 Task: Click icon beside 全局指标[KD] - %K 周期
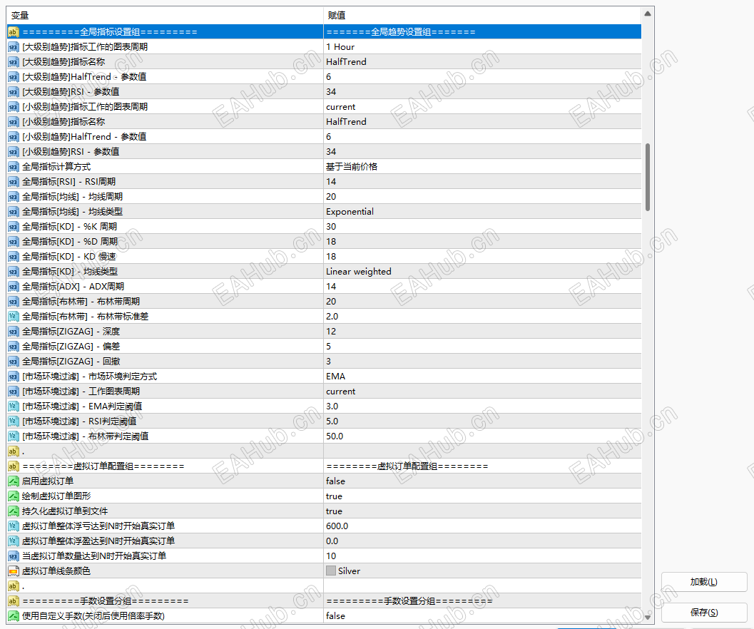[13, 227]
